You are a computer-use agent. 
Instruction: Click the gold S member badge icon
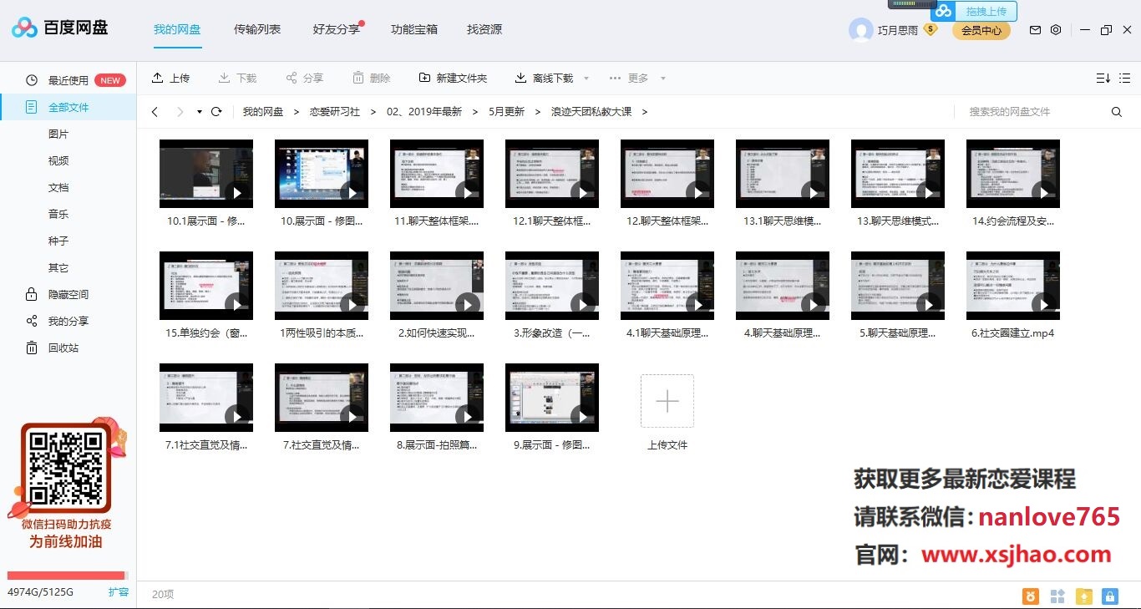[931, 30]
